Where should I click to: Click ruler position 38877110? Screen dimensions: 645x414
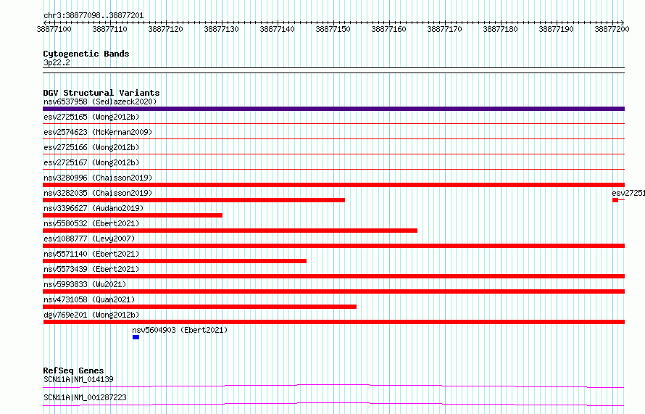[x=110, y=29]
